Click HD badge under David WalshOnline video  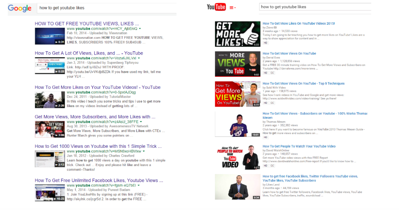265,166
